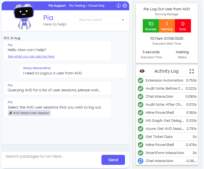This screenshot has width=204, height=169.
Task: Click the dropdown arrow for Pia feedback
Action: (123, 20)
